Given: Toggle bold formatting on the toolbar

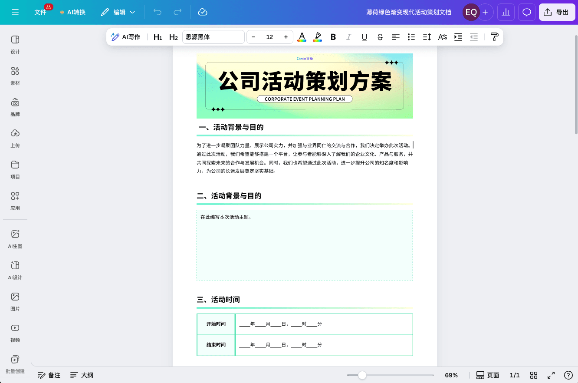Looking at the screenshot, I should 333,37.
